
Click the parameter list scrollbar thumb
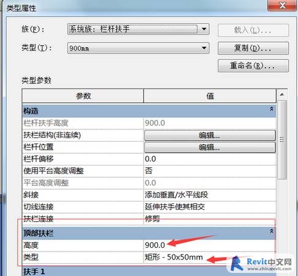point(282,140)
